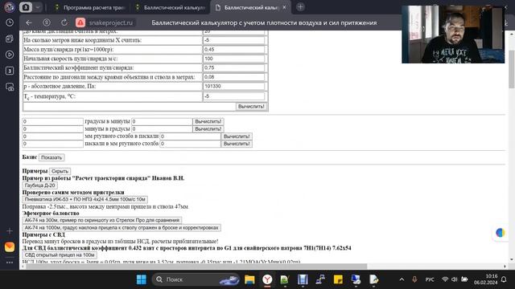Switch input language РУС indicator

[x=430, y=279]
